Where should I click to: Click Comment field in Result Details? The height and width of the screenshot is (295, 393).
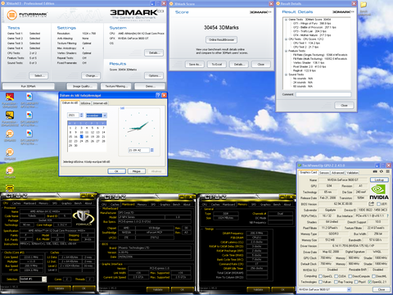pyautogui.click(x=323, y=94)
